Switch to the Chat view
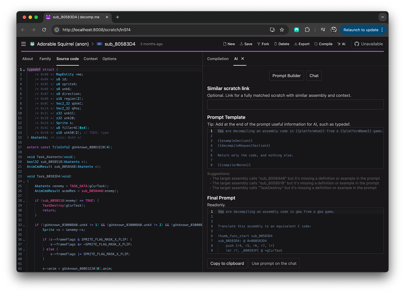This screenshot has width=405, height=294. [x=314, y=76]
